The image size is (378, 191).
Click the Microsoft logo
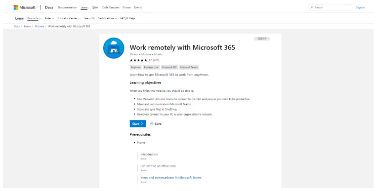[x=25, y=7]
